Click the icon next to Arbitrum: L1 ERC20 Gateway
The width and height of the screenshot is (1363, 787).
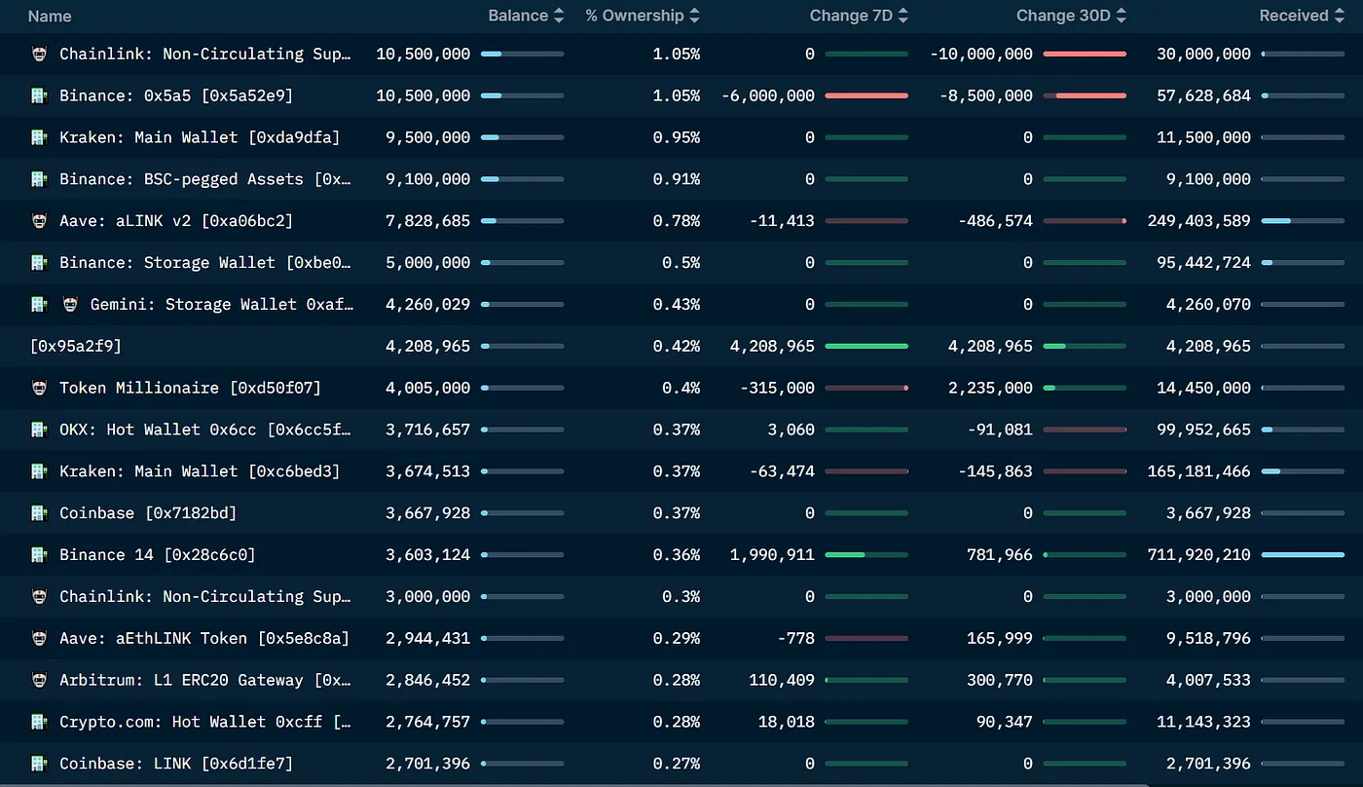point(39,680)
